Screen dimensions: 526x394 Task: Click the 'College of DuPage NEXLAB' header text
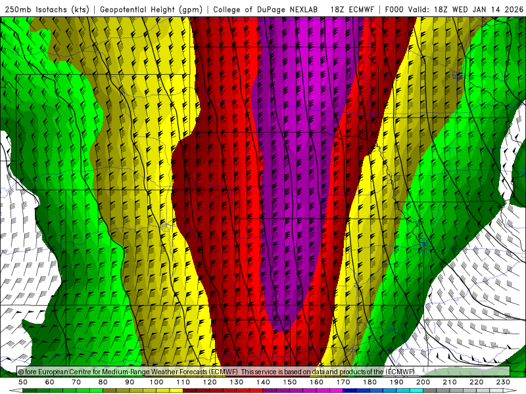[x=266, y=10]
